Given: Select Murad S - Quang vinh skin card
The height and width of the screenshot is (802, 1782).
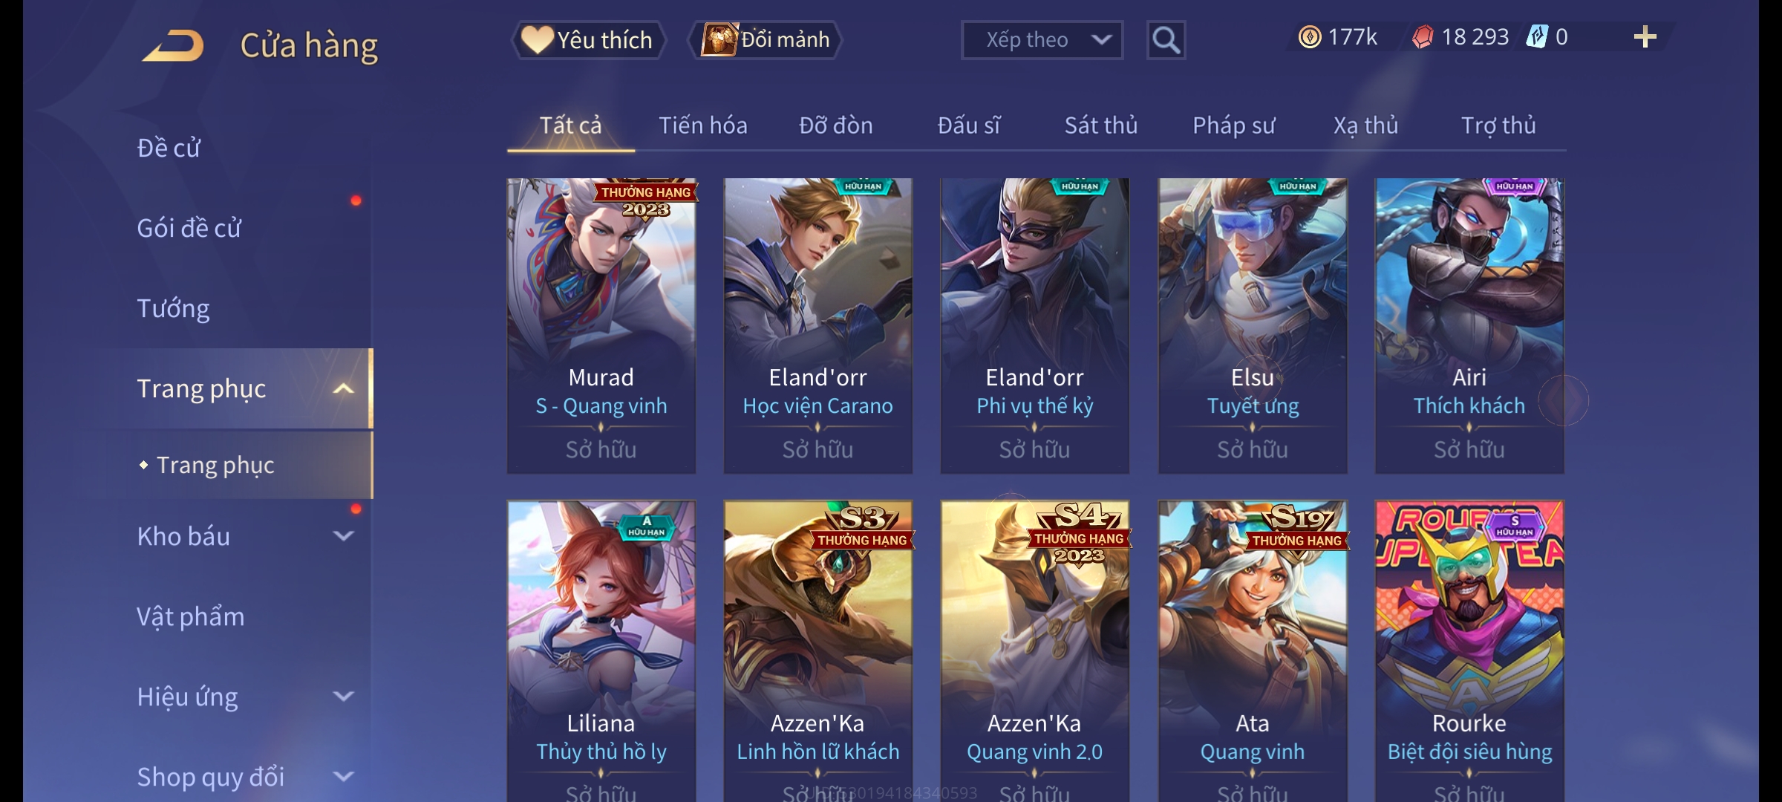Looking at the screenshot, I should [x=601, y=326].
